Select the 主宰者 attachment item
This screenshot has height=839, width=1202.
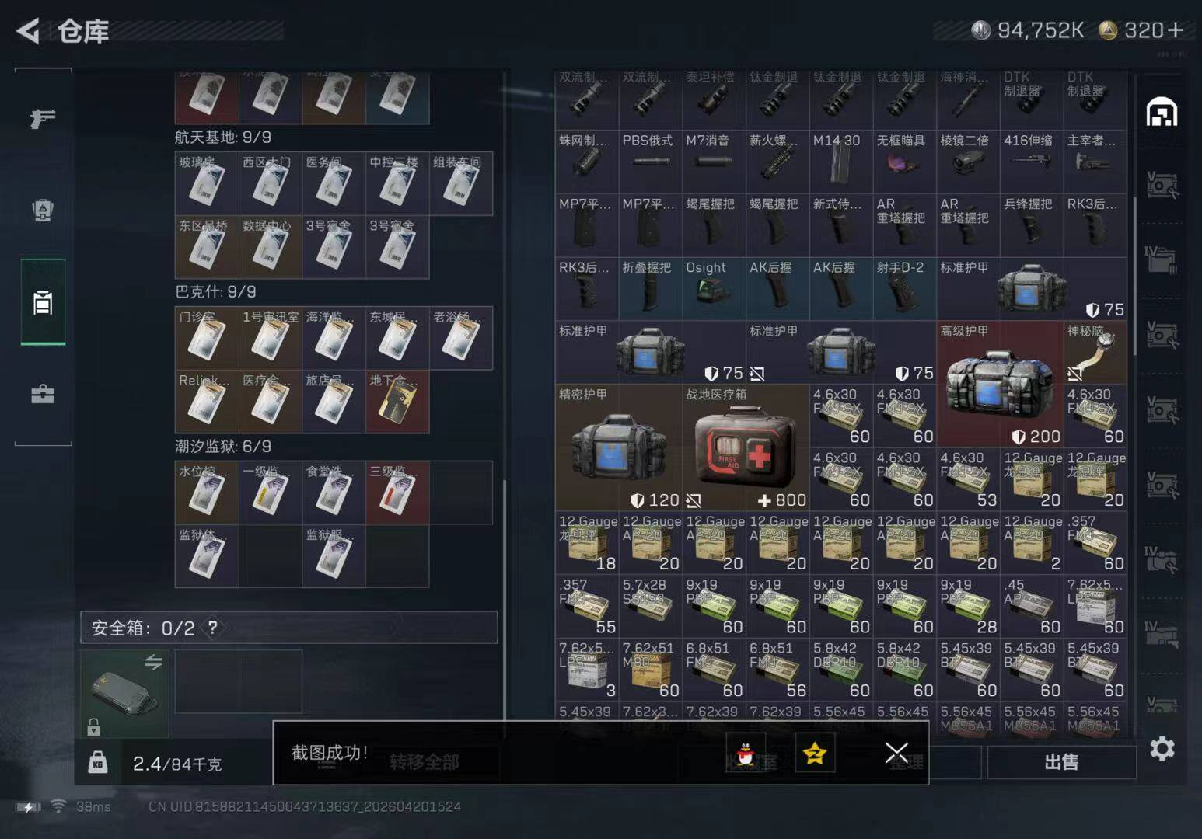1095,162
